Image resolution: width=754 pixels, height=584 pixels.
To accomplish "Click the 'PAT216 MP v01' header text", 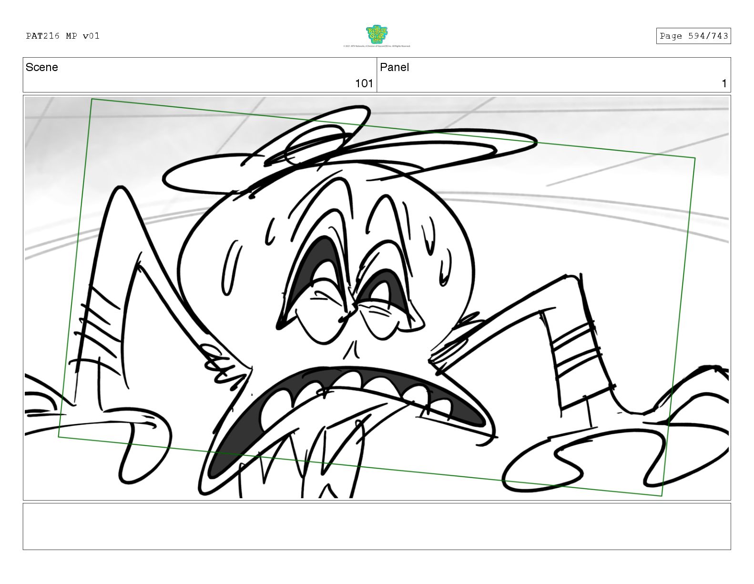I will click(63, 36).
